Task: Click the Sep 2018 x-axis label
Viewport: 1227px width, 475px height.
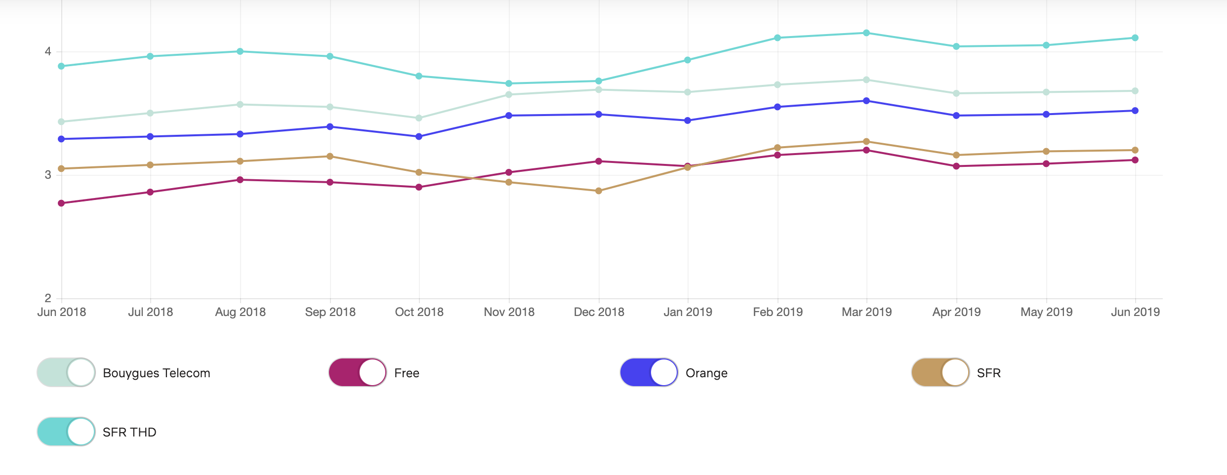Action: (x=330, y=312)
